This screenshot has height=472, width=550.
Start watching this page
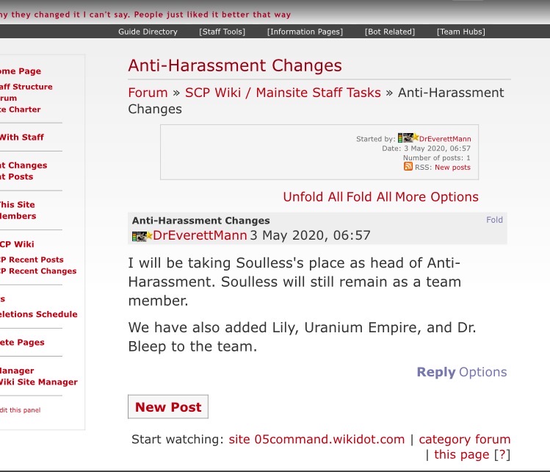click(461, 454)
